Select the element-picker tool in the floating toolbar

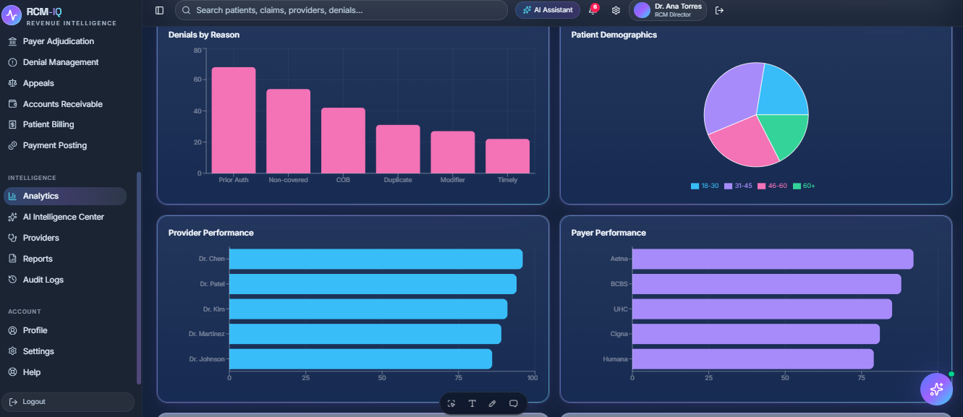click(451, 403)
